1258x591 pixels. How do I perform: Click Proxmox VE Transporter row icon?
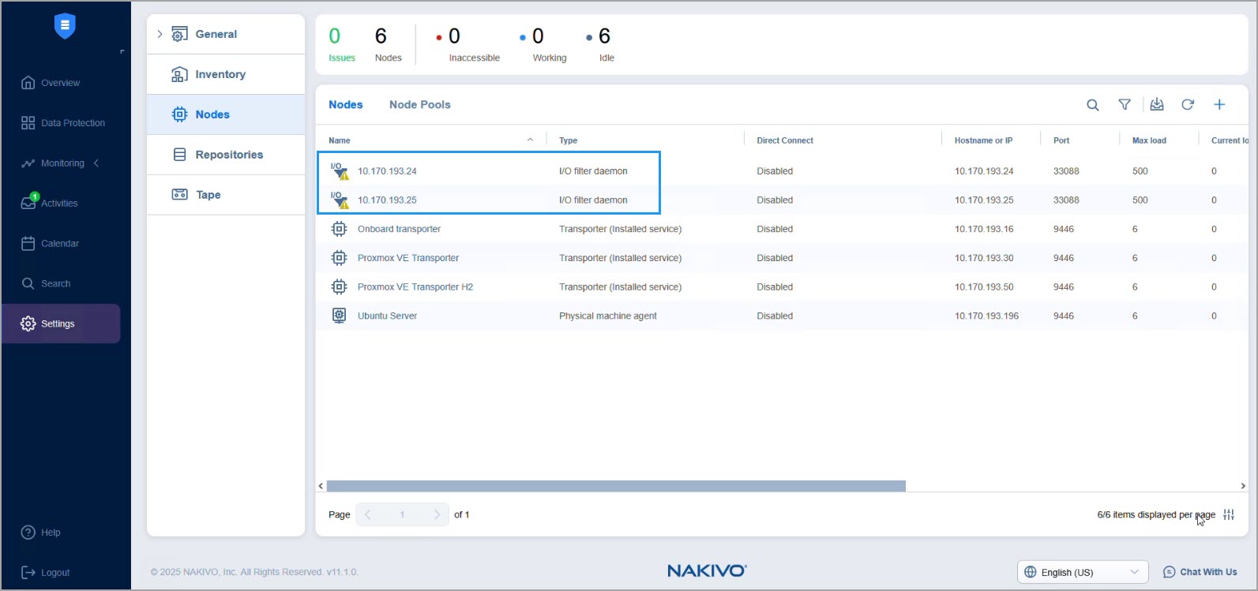pyautogui.click(x=339, y=258)
